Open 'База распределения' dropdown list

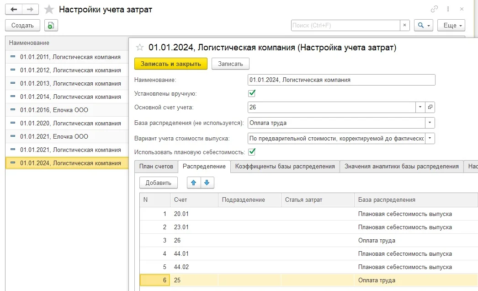[430, 123]
